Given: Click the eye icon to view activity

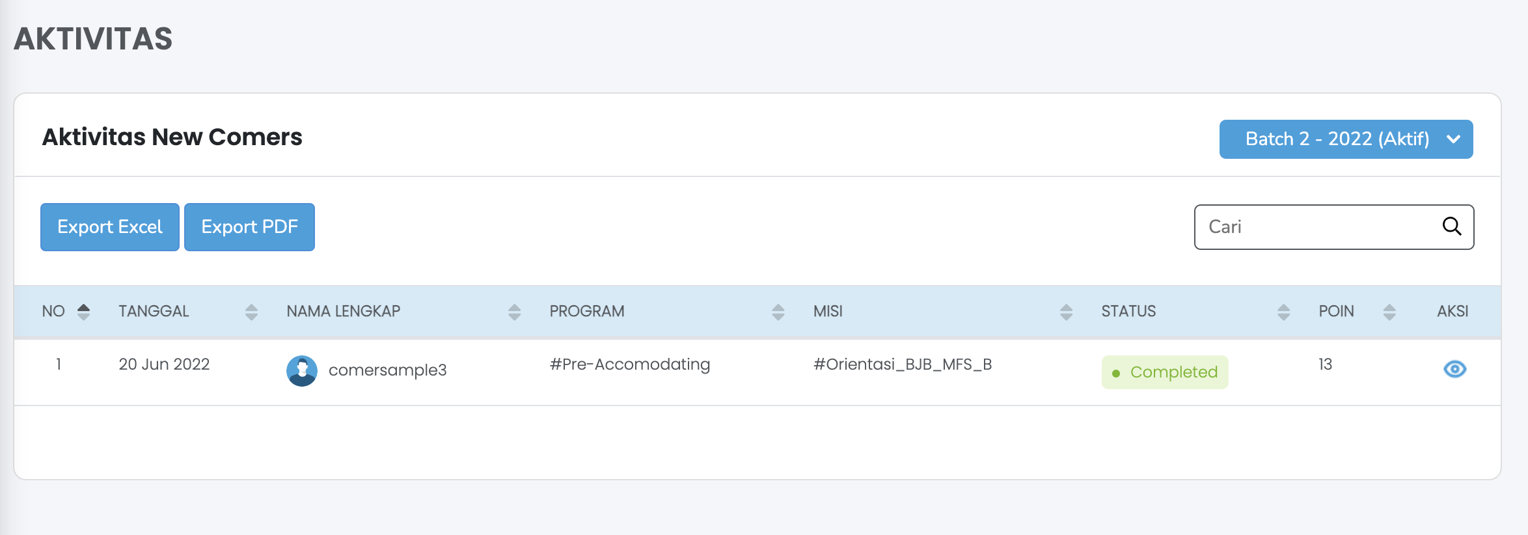Looking at the screenshot, I should [1454, 370].
